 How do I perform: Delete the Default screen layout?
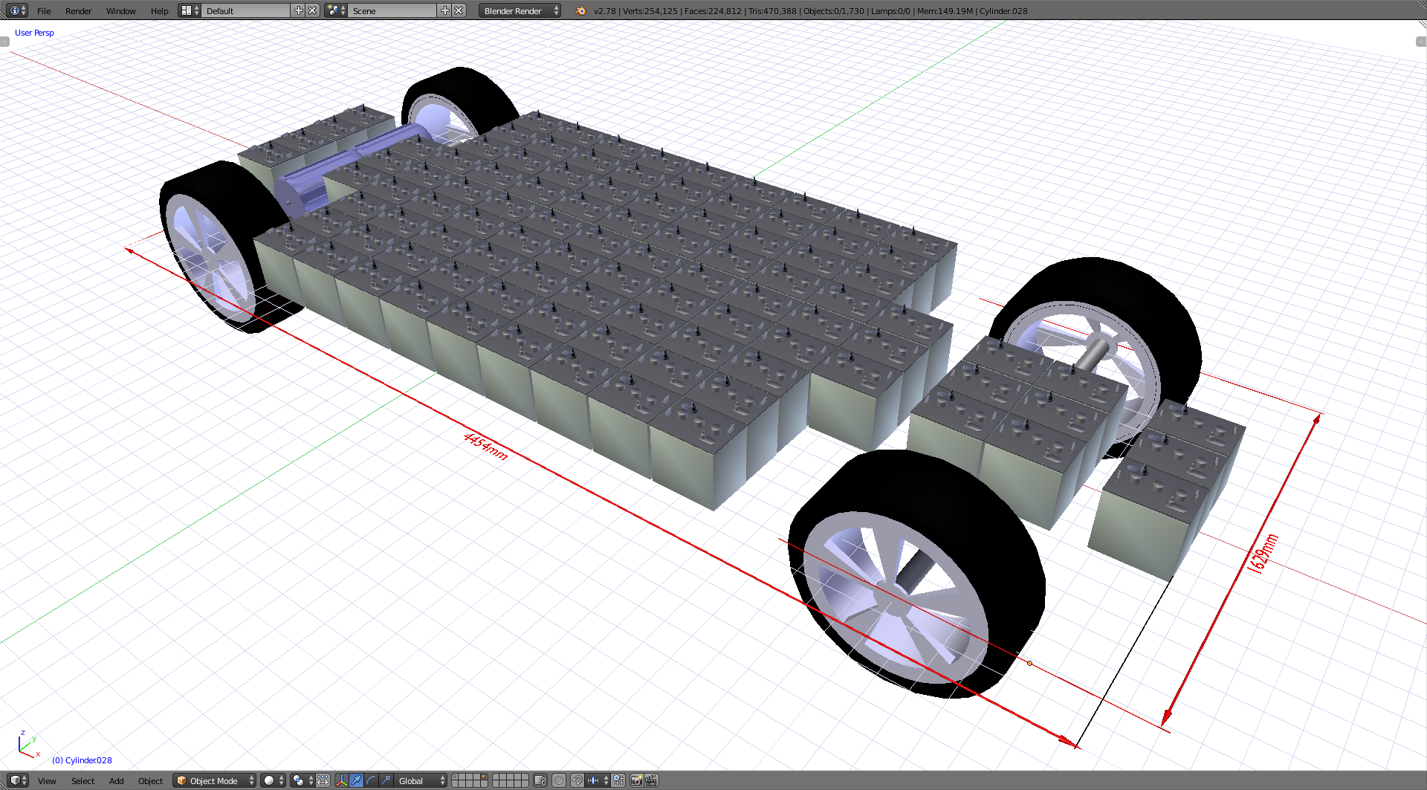[313, 11]
